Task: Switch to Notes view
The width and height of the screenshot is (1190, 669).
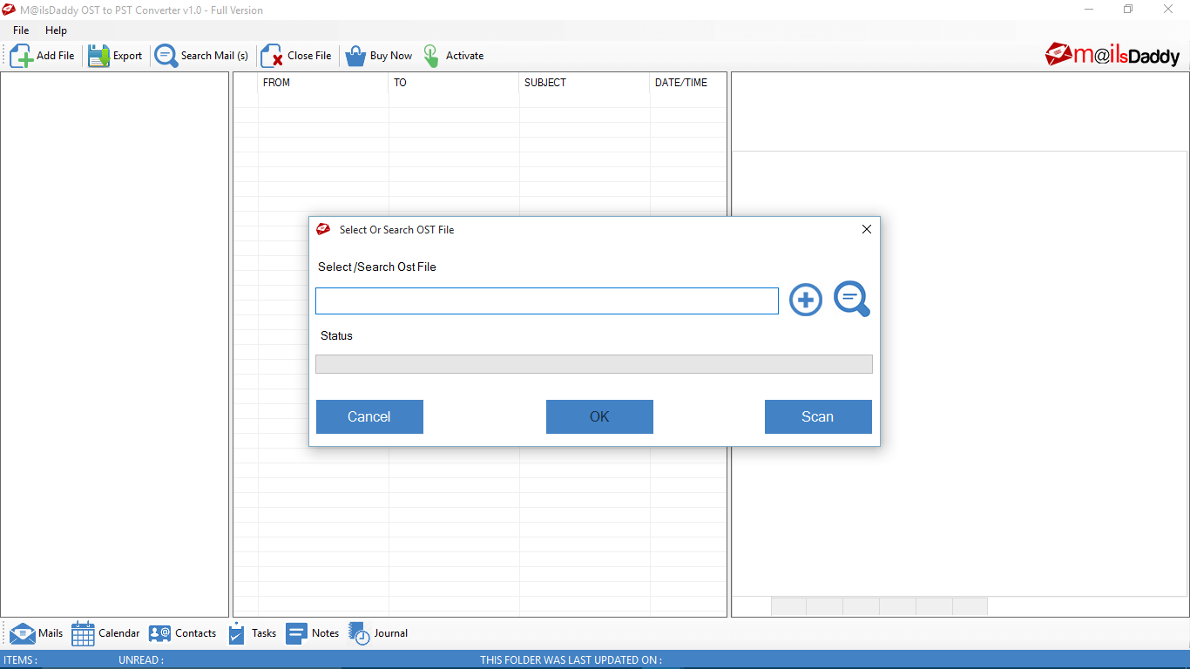Action: pyautogui.click(x=313, y=633)
